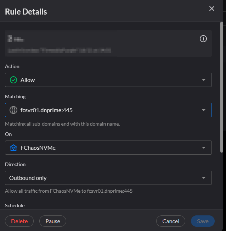The image size is (226, 231).
Task: Click the FChaosNVMe device icon
Action: pyautogui.click(x=13, y=148)
